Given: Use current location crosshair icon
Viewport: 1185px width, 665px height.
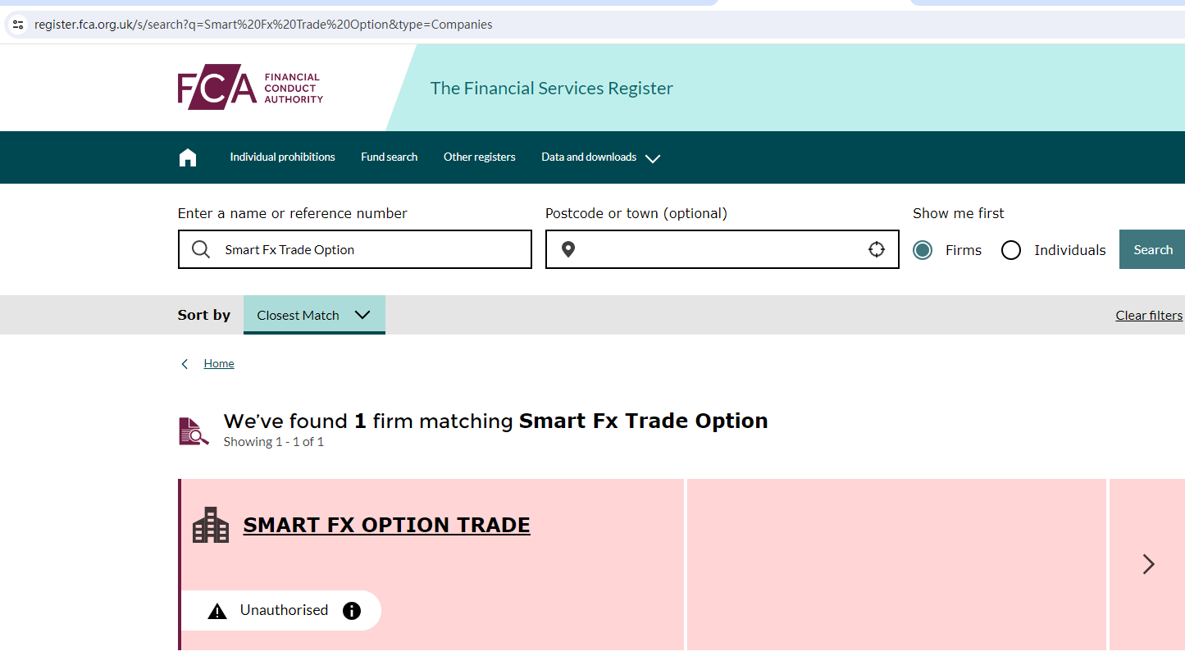Looking at the screenshot, I should tap(877, 249).
